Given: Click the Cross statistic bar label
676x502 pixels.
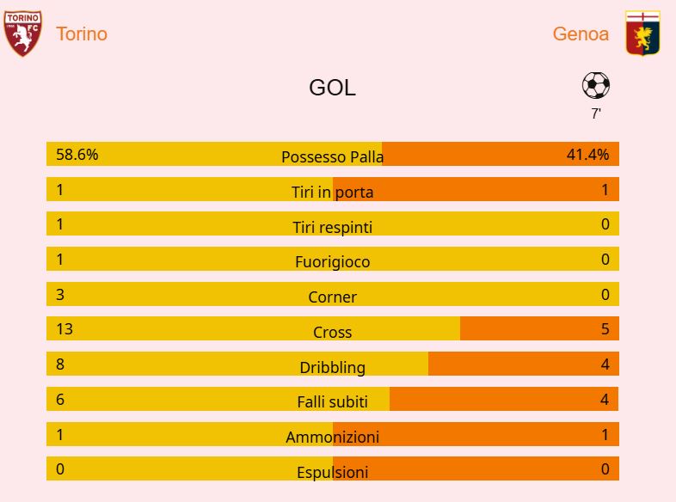Looking at the screenshot, I should point(332,332).
